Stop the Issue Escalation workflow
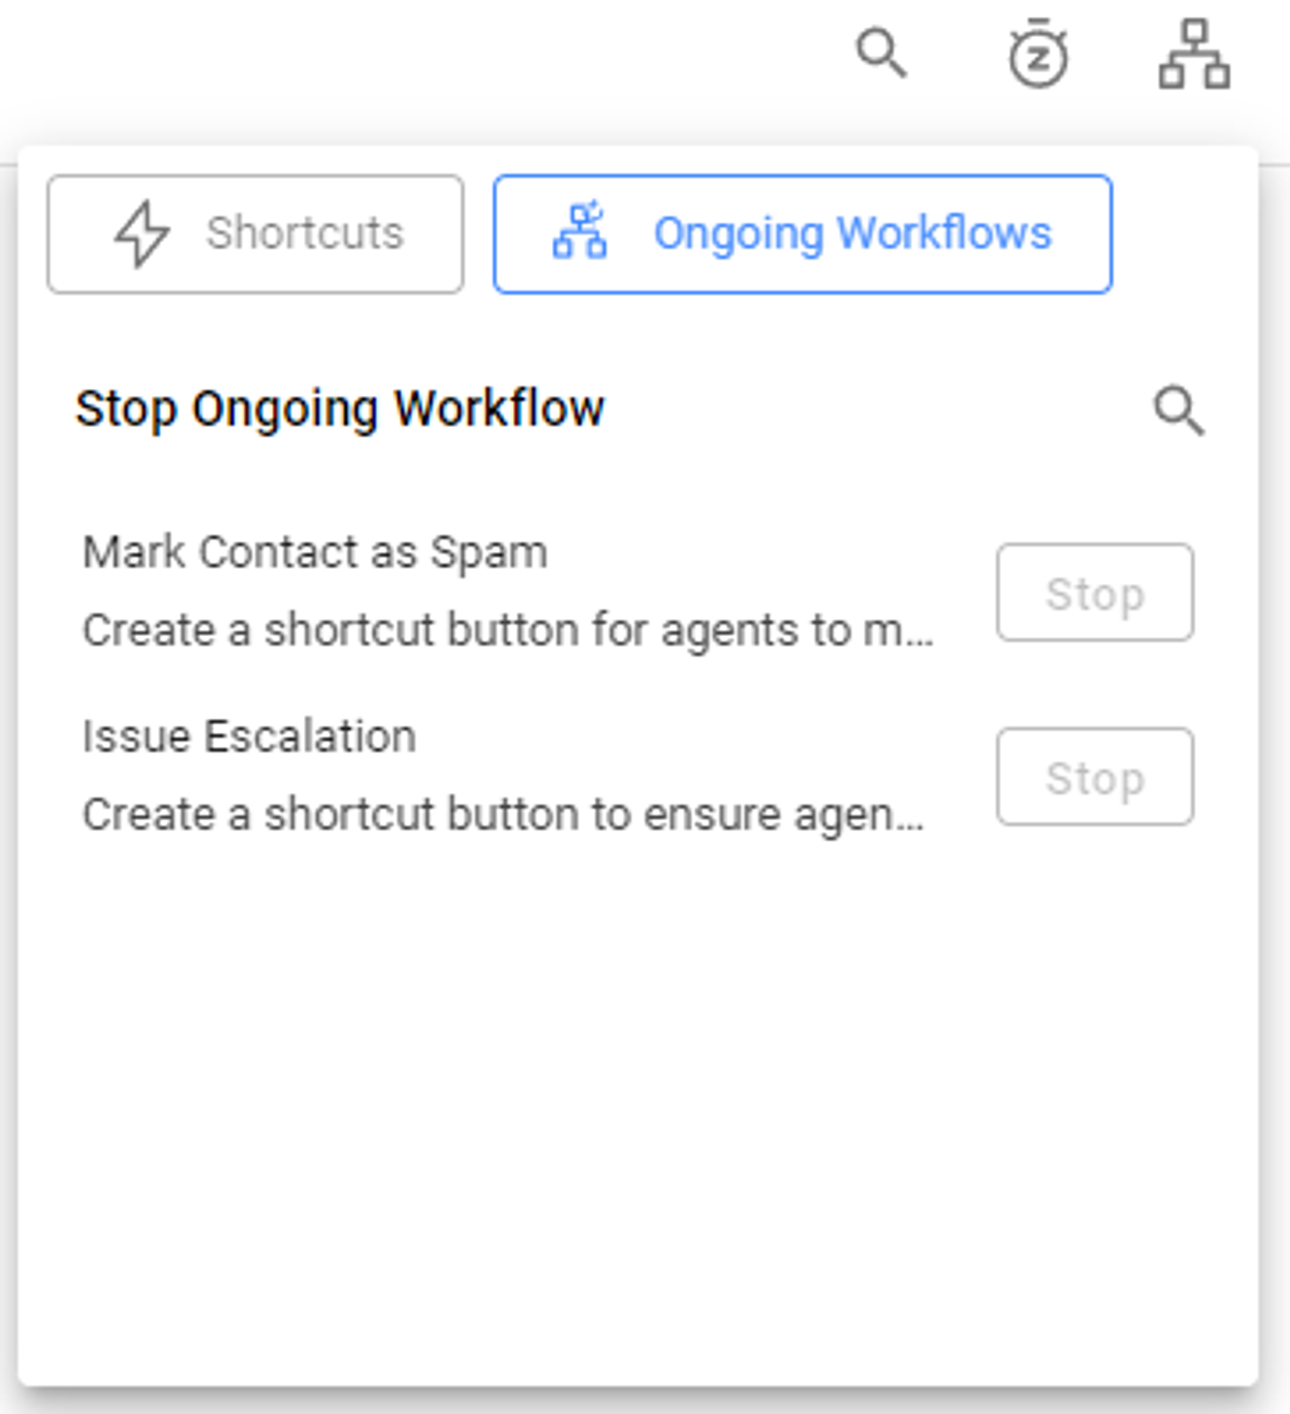The height and width of the screenshot is (1414, 1290). pyautogui.click(x=1095, y=777)
